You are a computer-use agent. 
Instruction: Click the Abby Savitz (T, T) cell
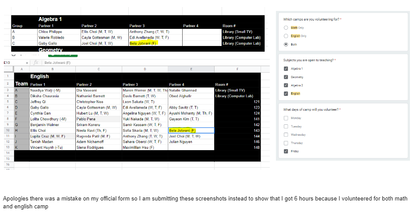click(x=191, y=107)
